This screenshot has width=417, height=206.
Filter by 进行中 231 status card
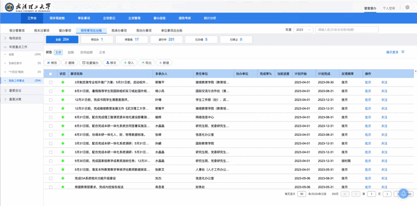(x=167, y=40)
